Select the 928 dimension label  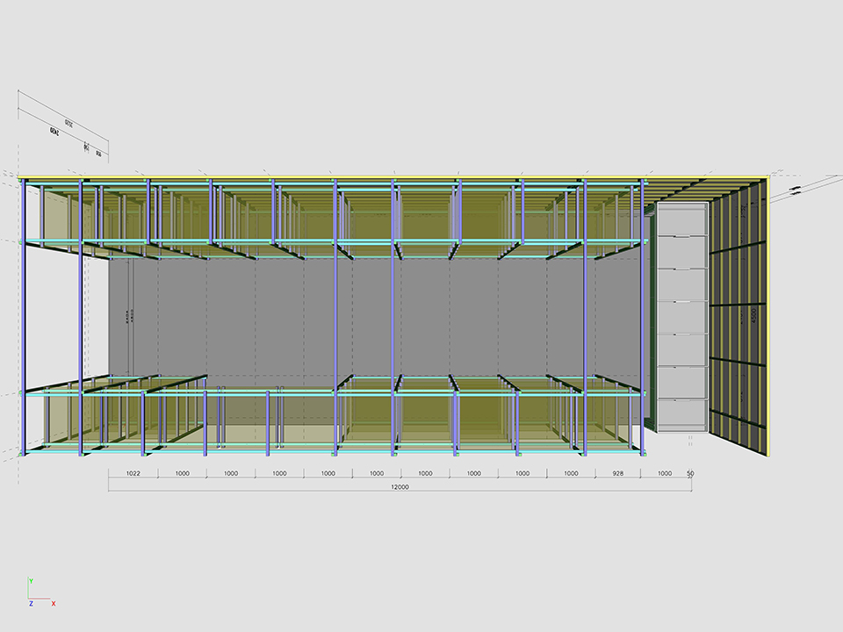pos(619,473)
